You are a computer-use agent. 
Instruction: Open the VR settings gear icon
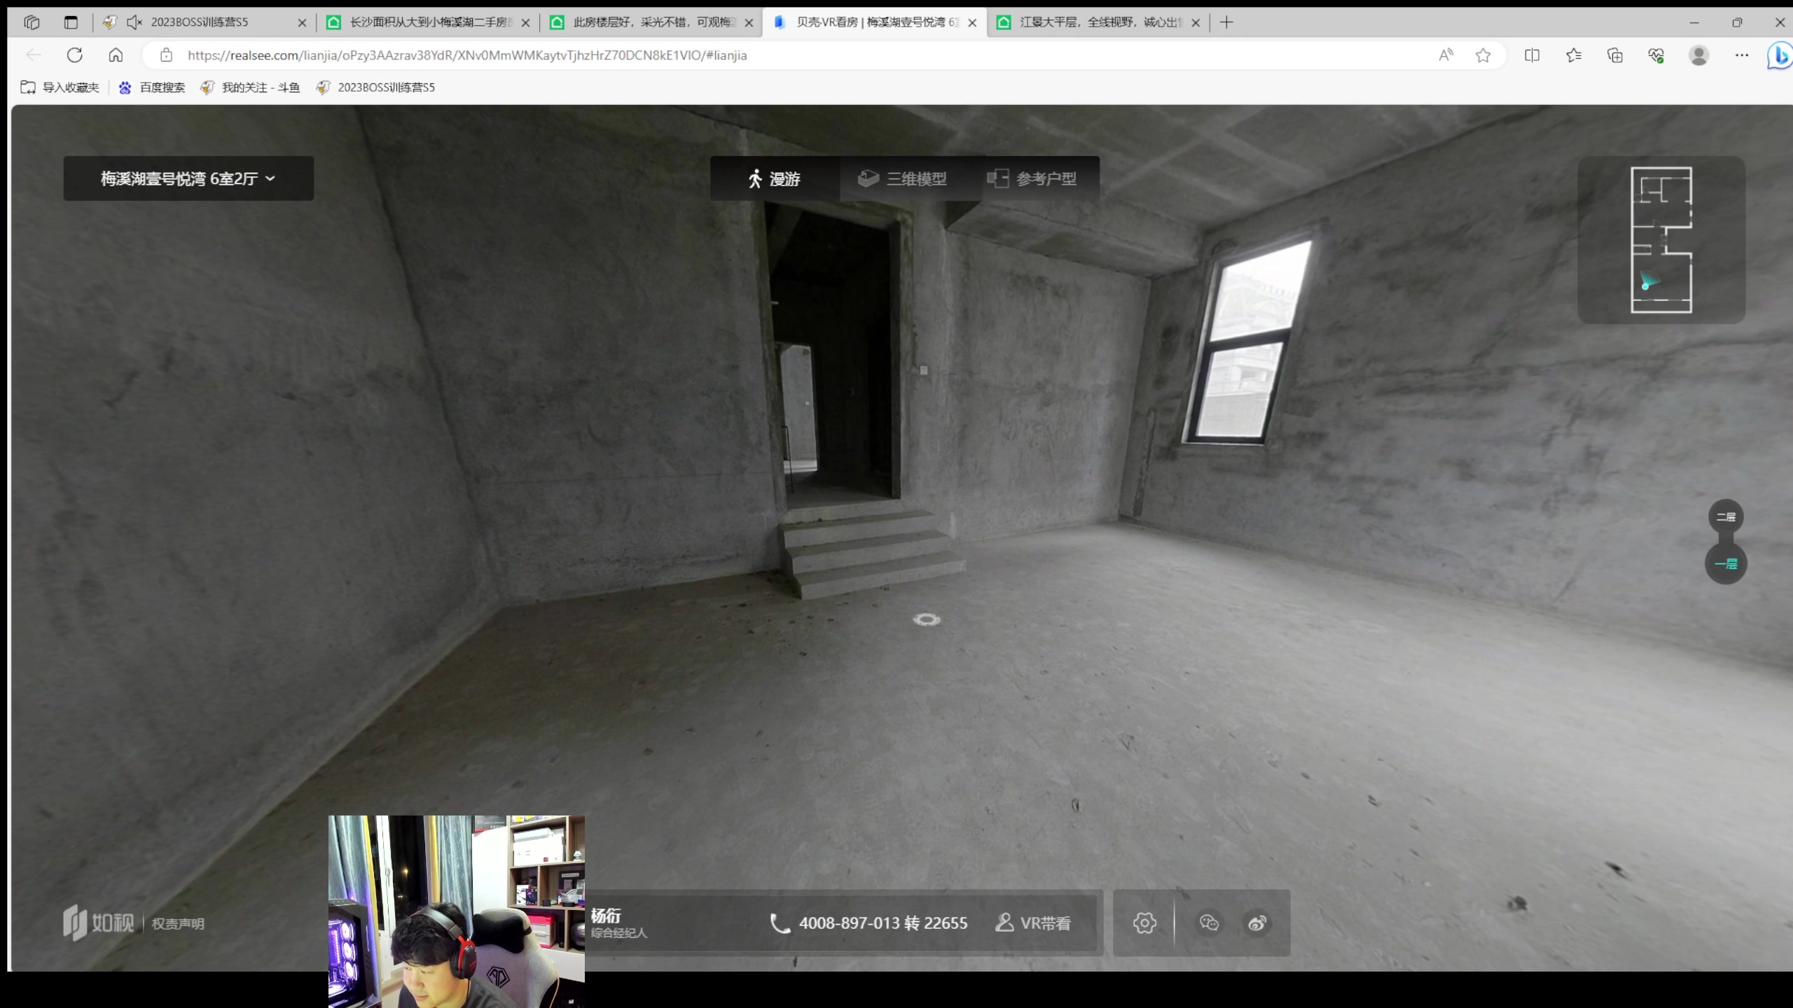click(1144, 923)
